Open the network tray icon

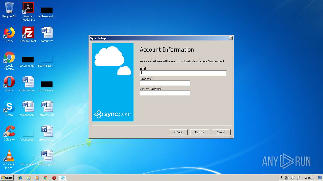[x=287, y=178]
